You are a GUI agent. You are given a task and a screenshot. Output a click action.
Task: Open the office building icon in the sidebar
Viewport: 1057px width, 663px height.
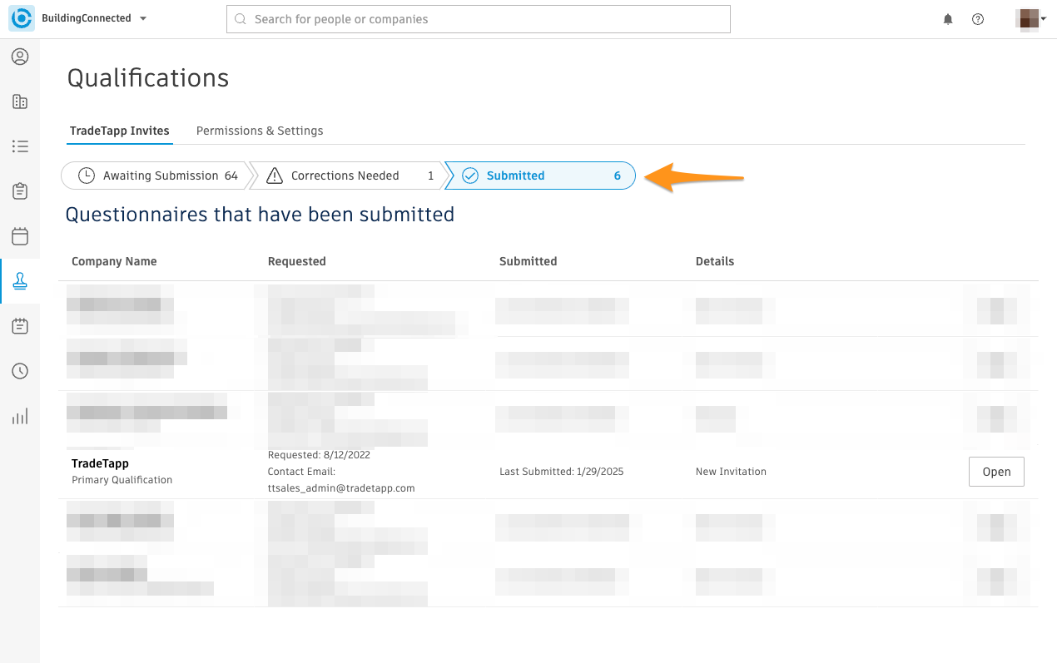point(20,101)
